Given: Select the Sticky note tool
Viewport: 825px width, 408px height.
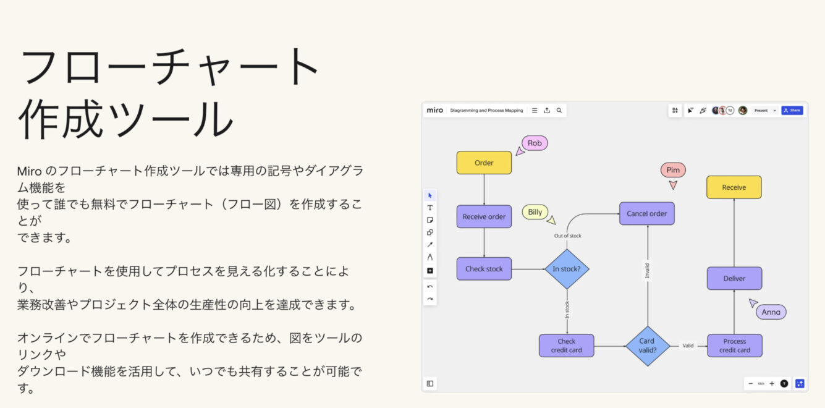Looking at the screenshot, I should 430,220.
